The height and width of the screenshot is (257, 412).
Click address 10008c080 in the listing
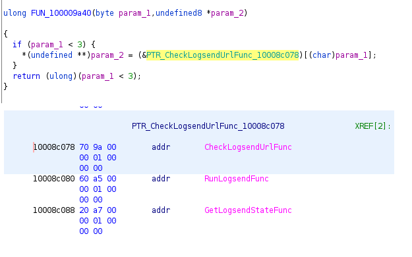(54, 179)
